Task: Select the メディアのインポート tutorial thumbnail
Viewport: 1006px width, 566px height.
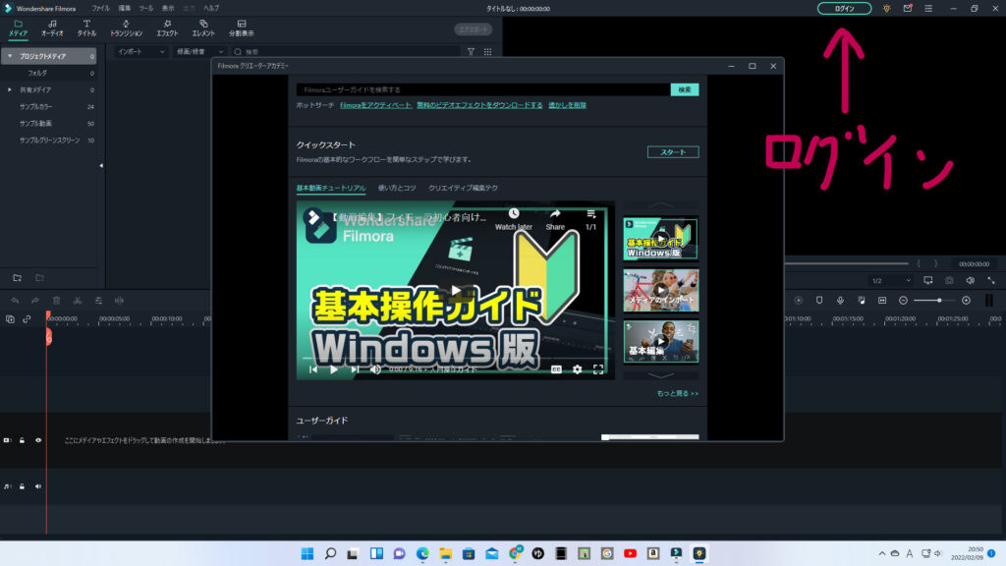Action: coord(661,290)
